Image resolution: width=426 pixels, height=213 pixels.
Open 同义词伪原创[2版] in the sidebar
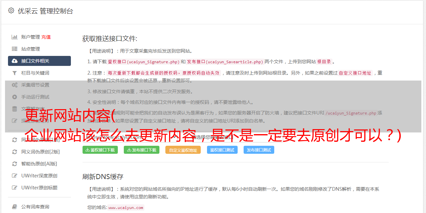41,152
